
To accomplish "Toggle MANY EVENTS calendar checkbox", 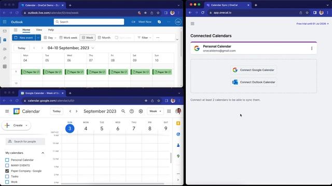I will (7, 165).
